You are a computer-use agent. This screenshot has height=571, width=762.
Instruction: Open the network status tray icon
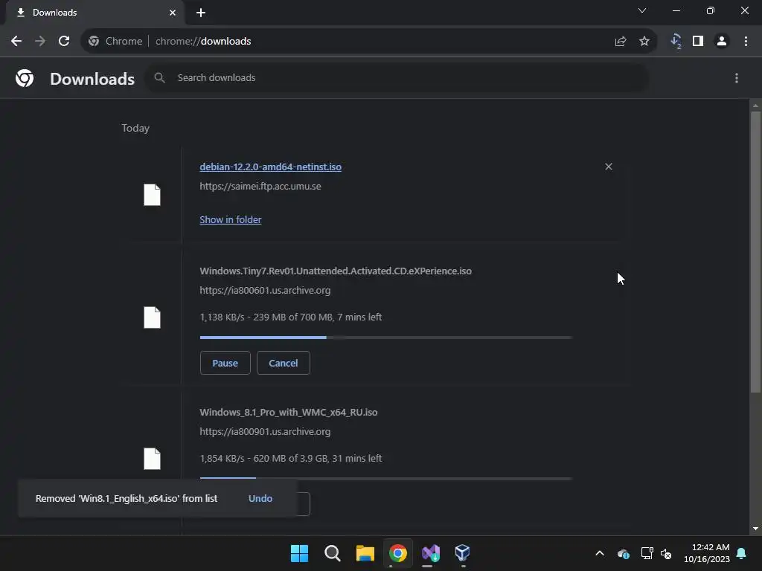point(647,553)
